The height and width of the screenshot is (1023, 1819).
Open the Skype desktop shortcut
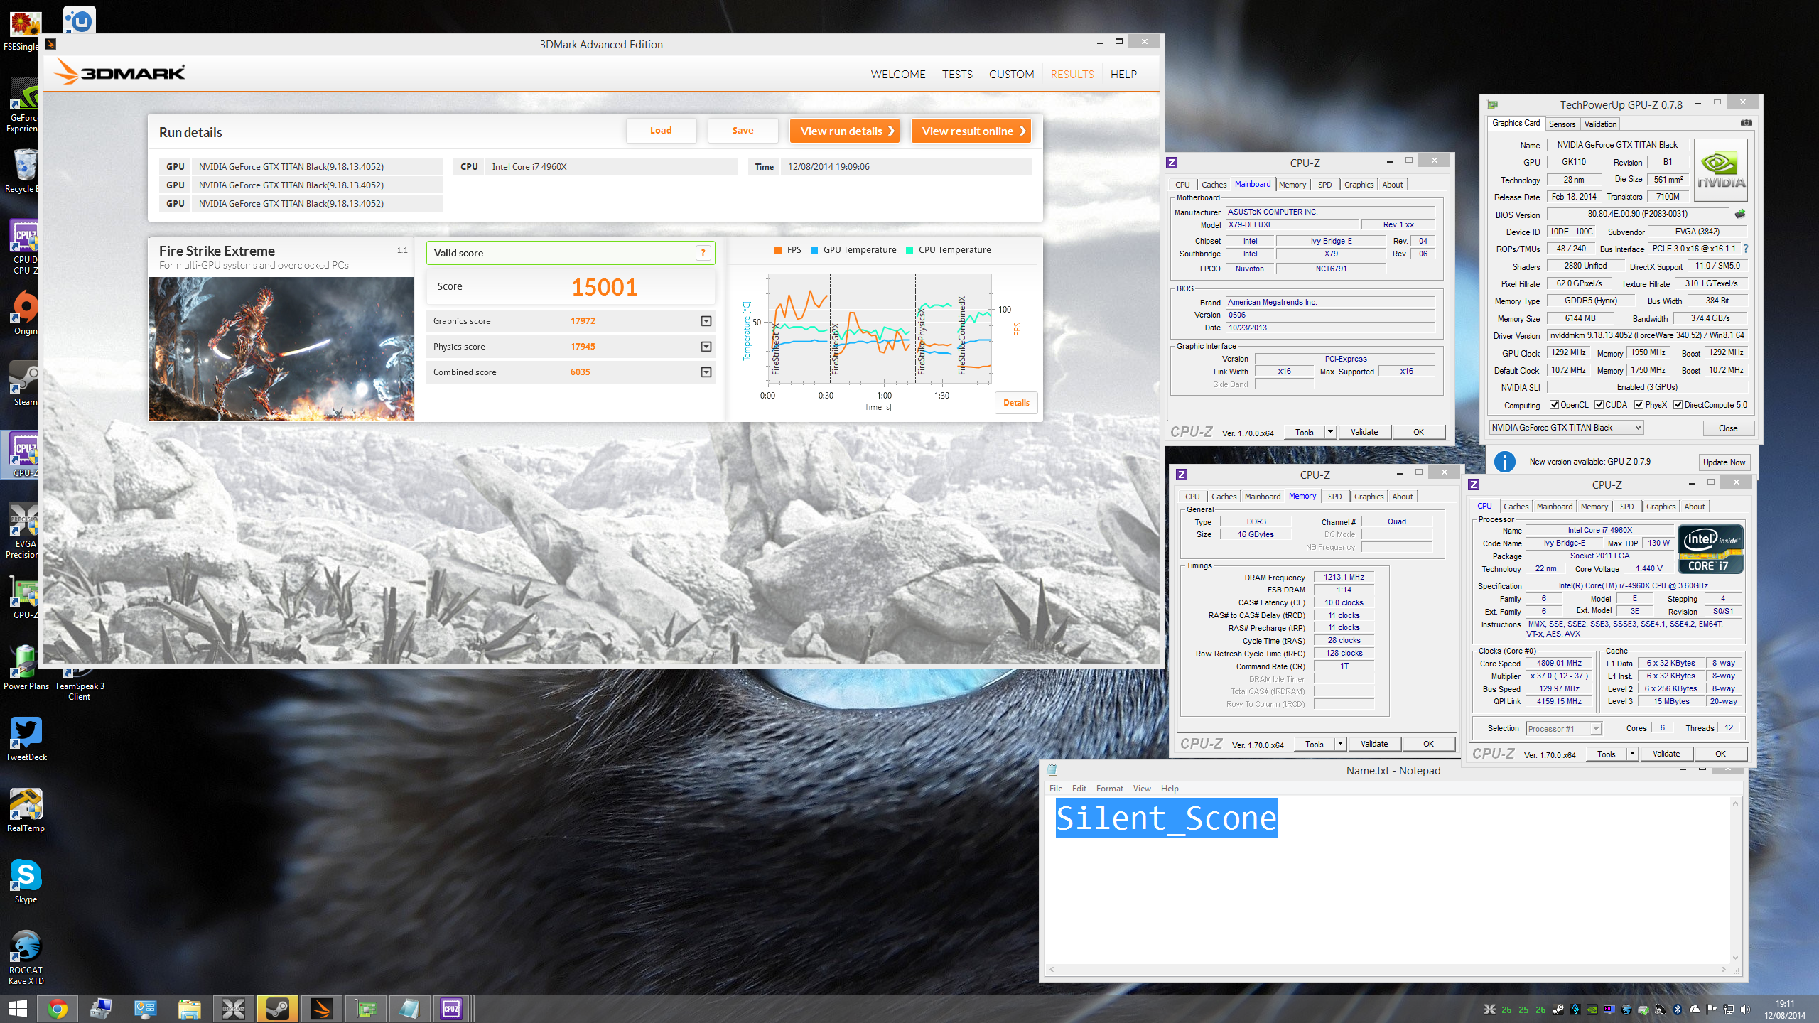point(26,881)
